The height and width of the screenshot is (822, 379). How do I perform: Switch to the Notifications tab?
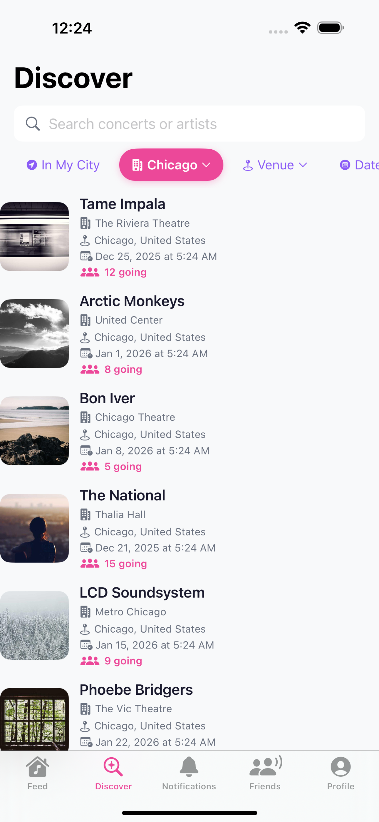click(189, 772)
